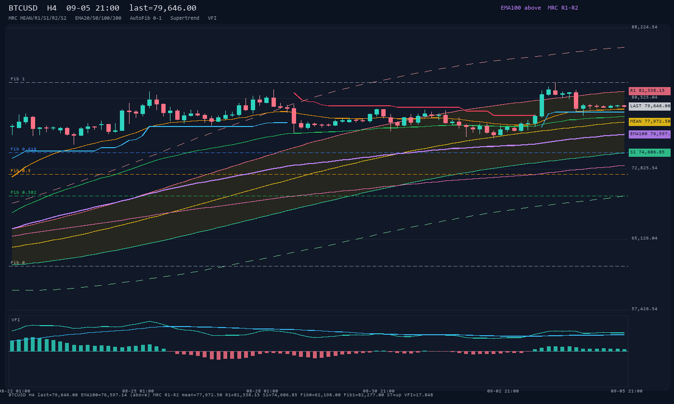Screen dimensions: 674x404
Task: Click the 08-30 21:00 time axis label
Action: point(379,391)
